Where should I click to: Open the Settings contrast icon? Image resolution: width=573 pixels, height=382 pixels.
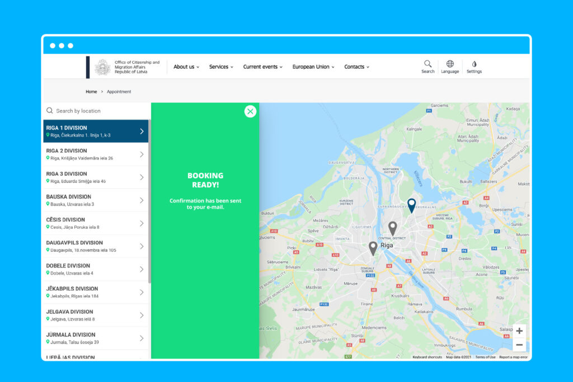[474, 64]
